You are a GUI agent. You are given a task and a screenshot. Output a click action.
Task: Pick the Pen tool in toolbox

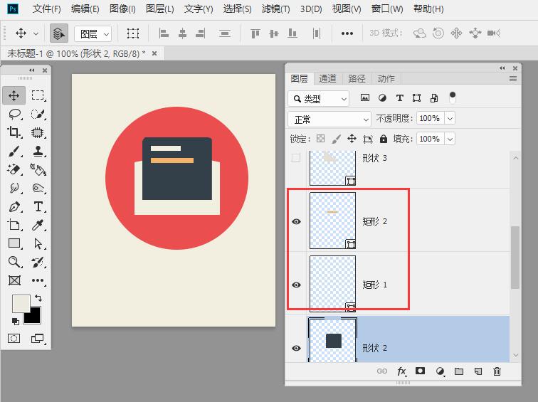point(14,207)
